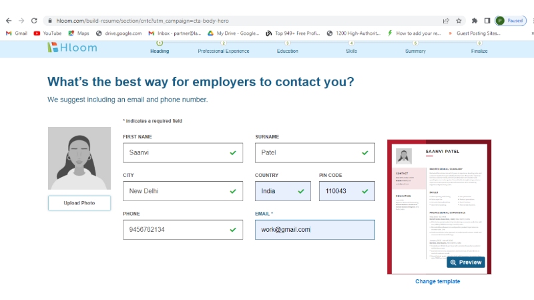Click the Preview button on the resume

point(465,263)
